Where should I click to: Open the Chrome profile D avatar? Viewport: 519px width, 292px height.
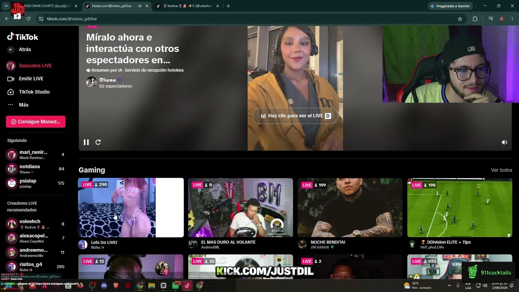(502, 19)
